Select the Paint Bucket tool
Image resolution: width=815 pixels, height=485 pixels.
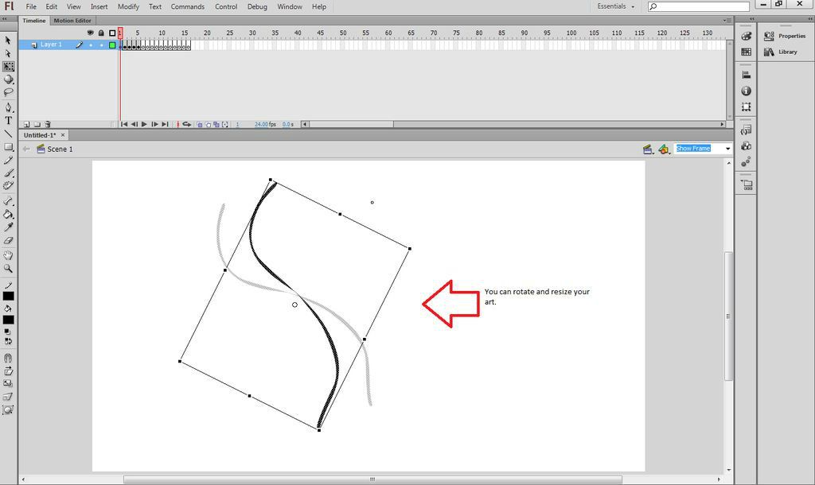(8, 214)
